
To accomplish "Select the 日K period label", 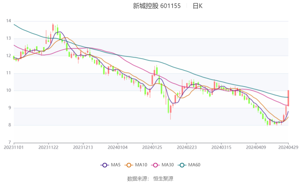I will [x=198, y=6].
